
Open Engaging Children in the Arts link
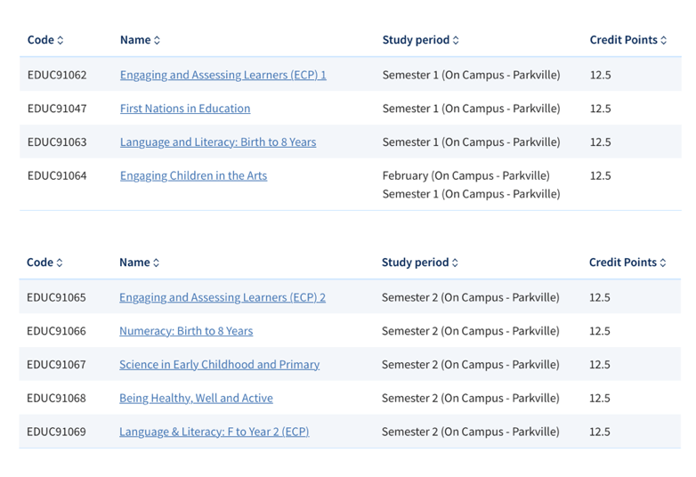[193, 176]
